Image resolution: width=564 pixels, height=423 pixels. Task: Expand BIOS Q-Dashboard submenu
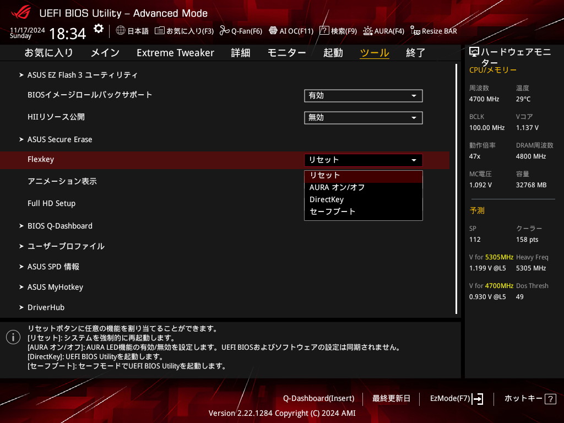[59, 226]
